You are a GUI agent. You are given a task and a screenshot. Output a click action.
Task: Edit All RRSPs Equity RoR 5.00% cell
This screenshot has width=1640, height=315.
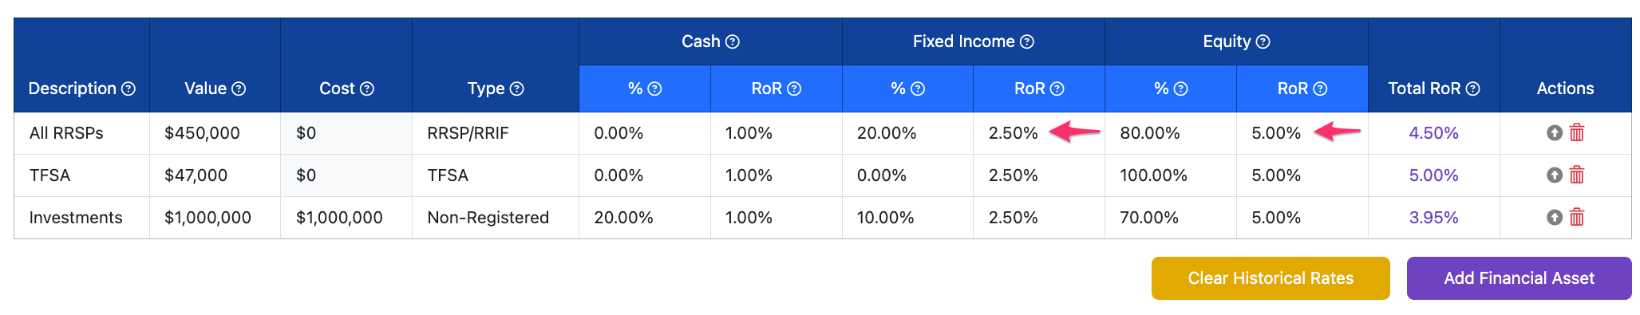click(1302, 133)
